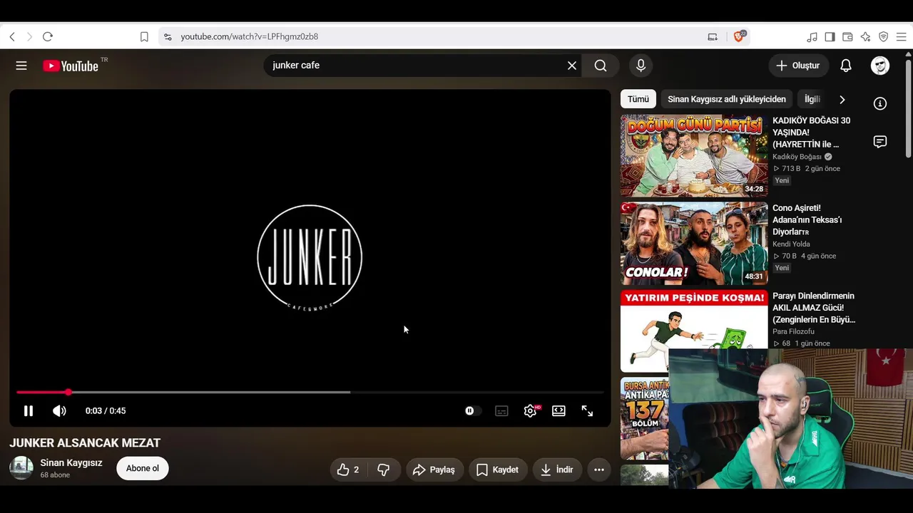The height and width of the screenshot is (513, 913).
Task: Dislike the video
Action: point(384,470)
